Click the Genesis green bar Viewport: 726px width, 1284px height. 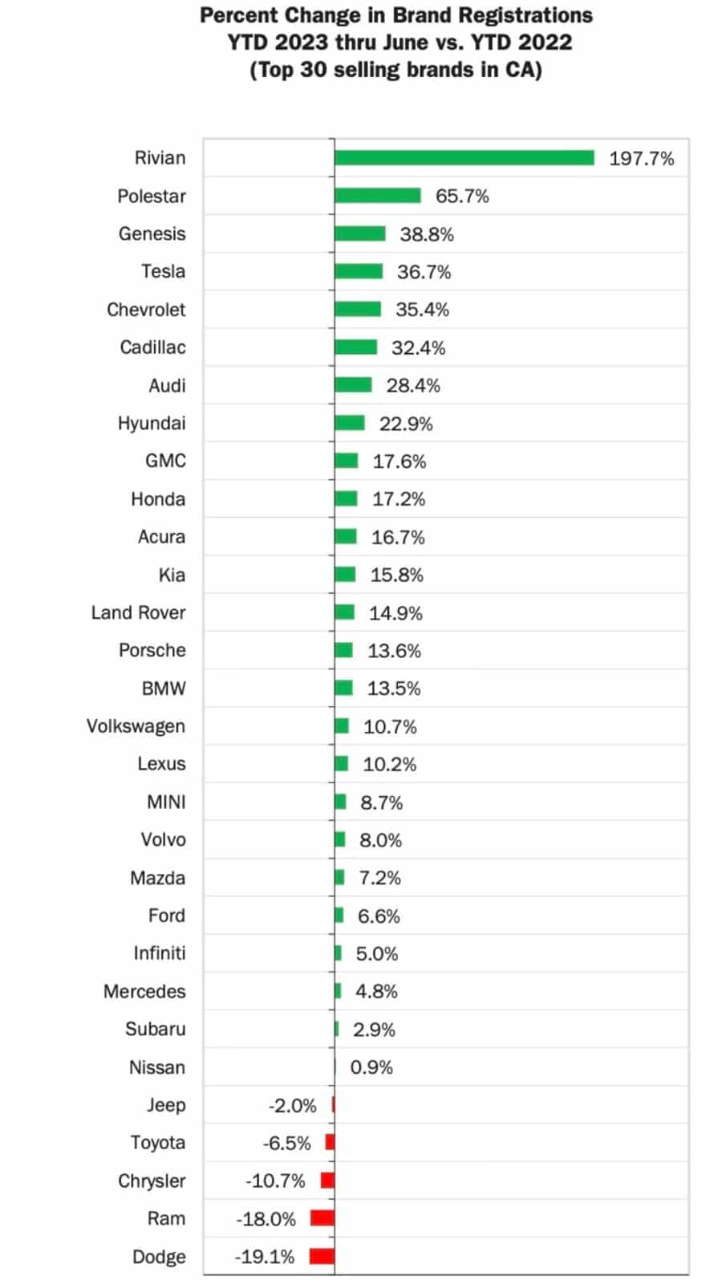(x=360, y=234)
